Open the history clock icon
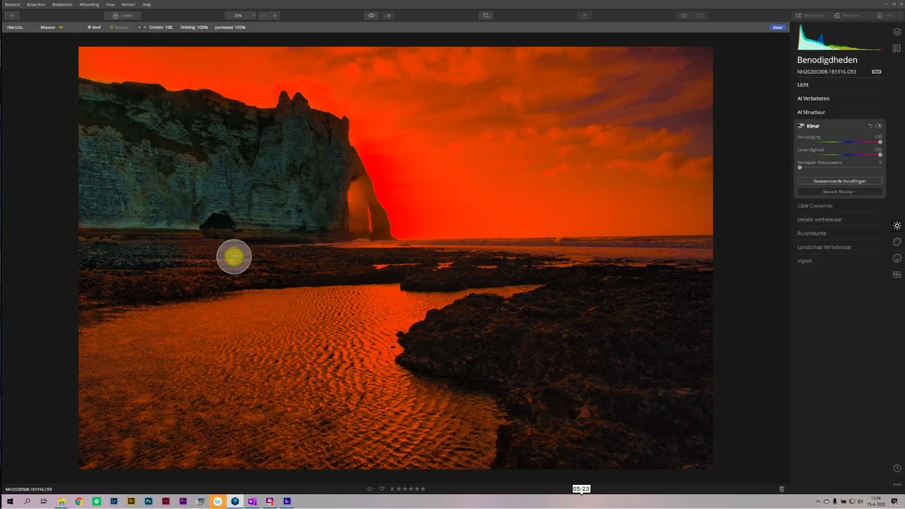 pyautogui.click(x=897, y=468)
